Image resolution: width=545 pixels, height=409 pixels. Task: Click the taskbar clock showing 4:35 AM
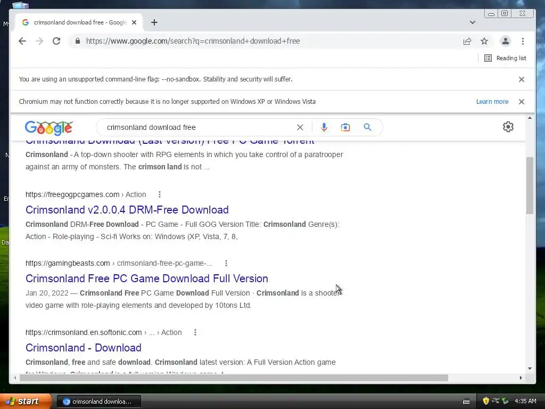525,401
